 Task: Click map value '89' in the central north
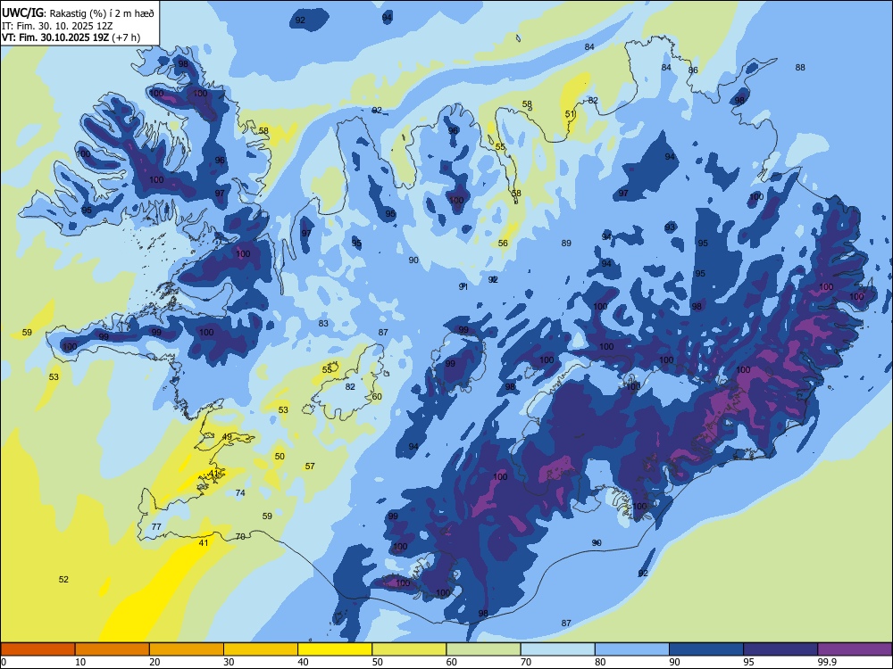(x=566, y=243)
